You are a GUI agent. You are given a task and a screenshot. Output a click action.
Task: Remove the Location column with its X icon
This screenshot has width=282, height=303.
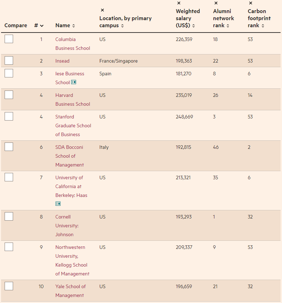click(103, 10)
